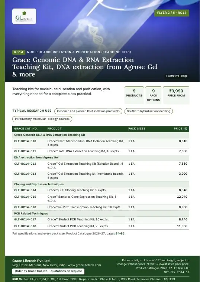Click the '9 PACK OPTIONS' stat card

[153, 95]
